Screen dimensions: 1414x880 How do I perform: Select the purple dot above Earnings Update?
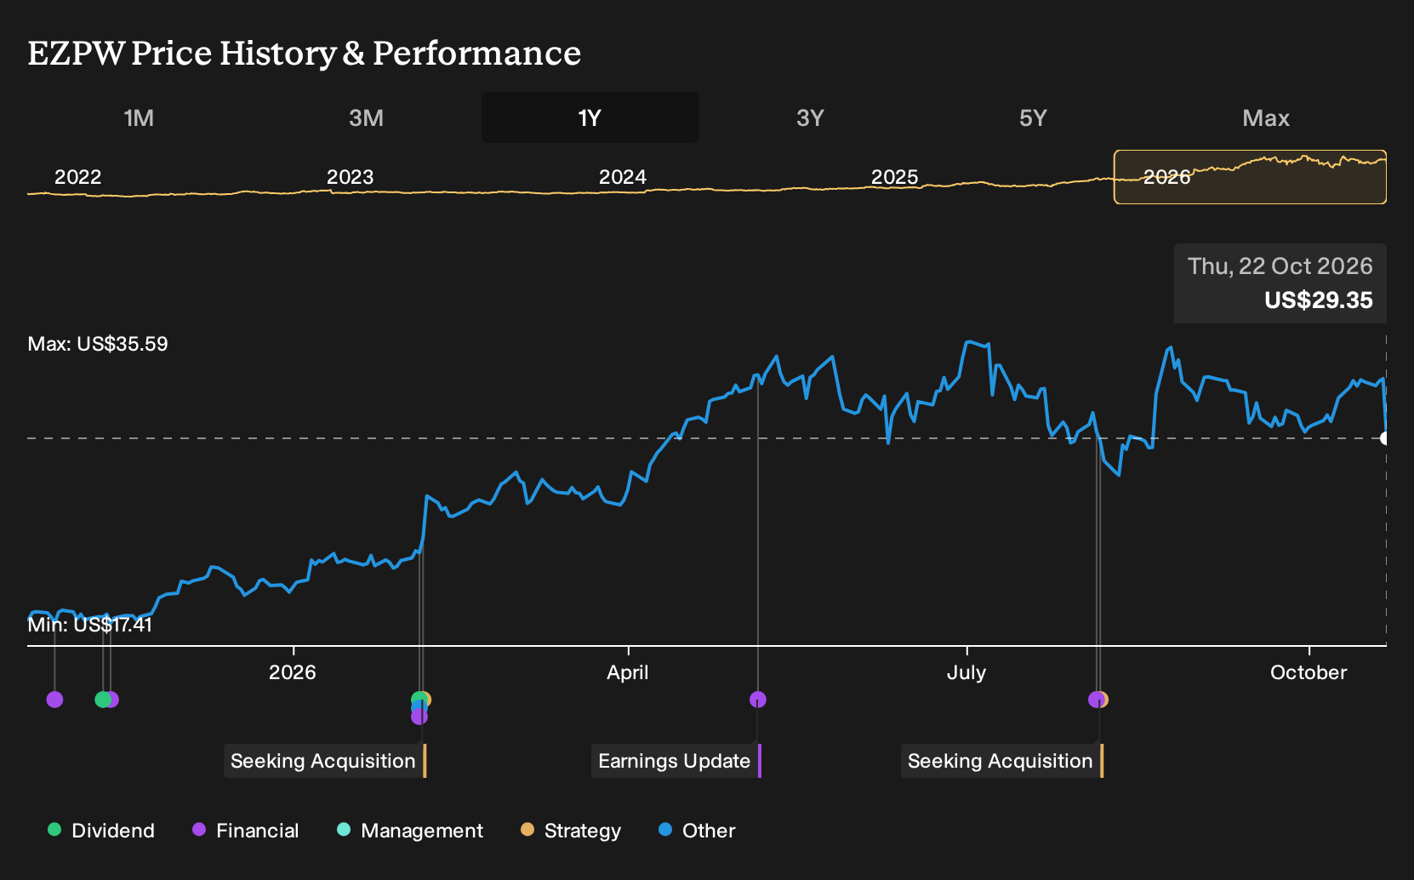tap(758, 700)
